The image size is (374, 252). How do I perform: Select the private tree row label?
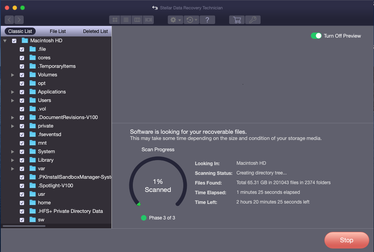point(45,126)
